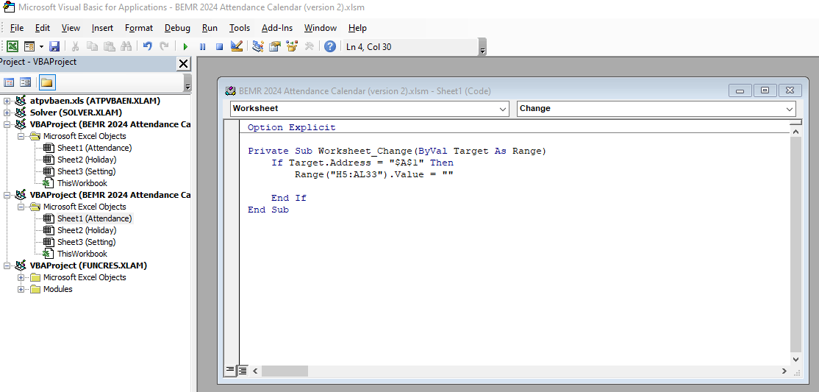Viewport: 819px width, 392px height.
Task: Open the Run menu
Action: coord(210,28)
